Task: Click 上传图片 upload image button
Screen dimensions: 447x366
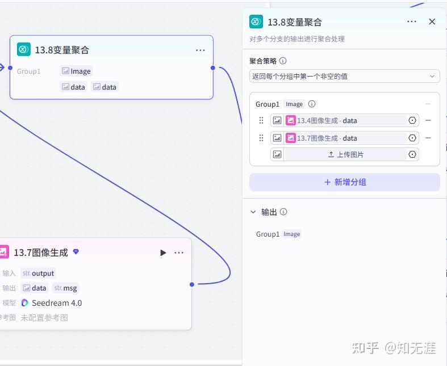Action: pyautogui.click(x=345, y=154)
